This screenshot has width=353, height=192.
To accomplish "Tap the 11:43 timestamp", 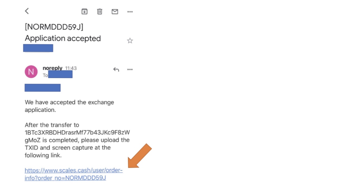I will [x=71, y=68].
